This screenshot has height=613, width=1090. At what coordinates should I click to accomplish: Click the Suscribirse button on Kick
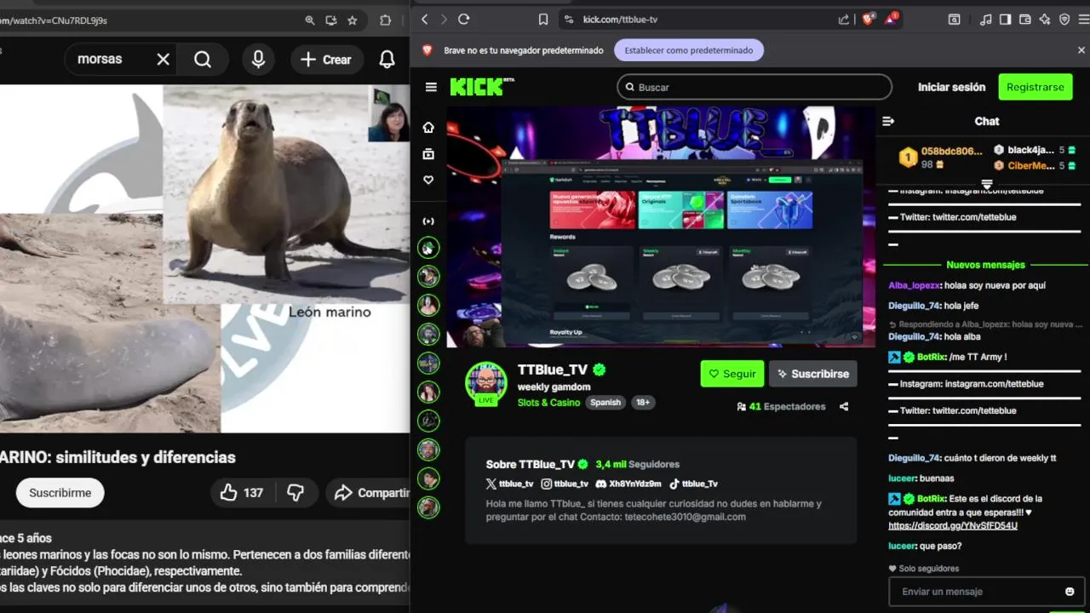[812, 374]
